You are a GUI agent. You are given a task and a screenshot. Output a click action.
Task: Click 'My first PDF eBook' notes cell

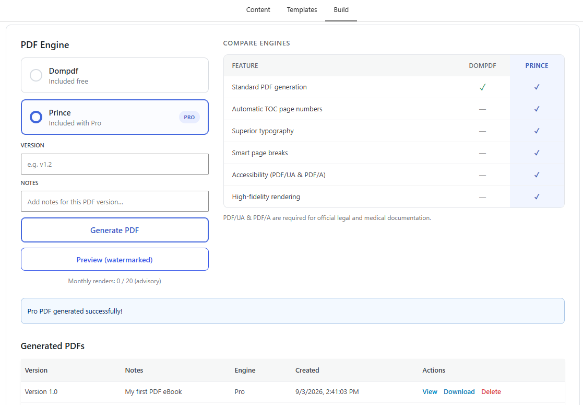[x=153, y=391]
